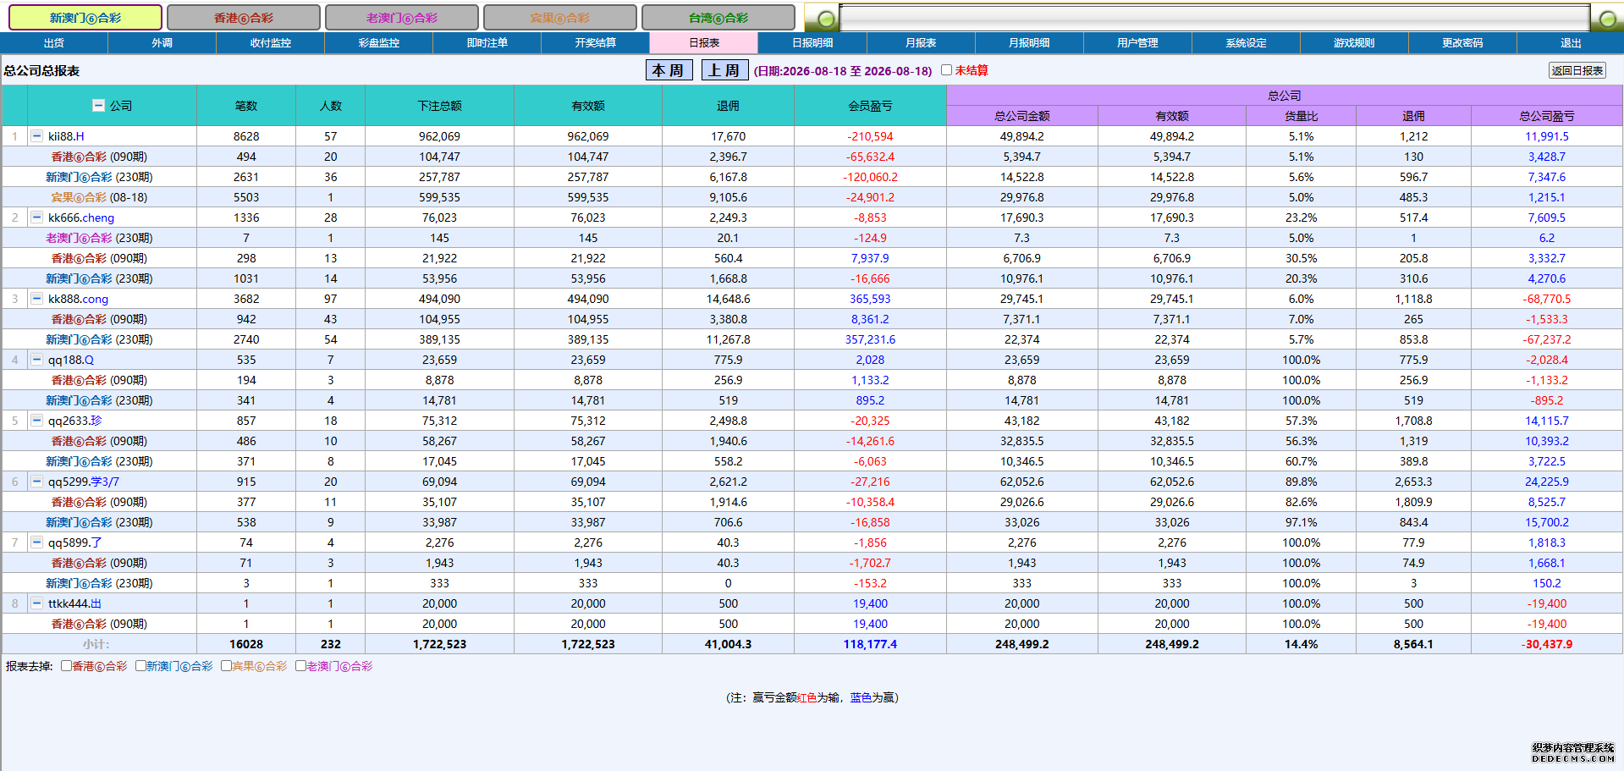Check 香港⑥合彩 in report exclusion
The height and width of the screenshot is (771, 1624).
point(66,666)
